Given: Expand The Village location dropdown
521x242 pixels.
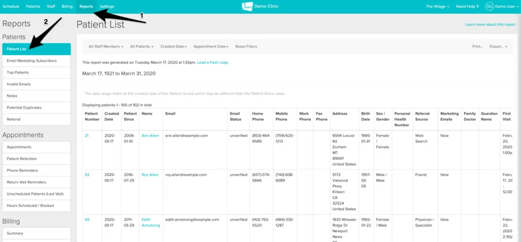Looking at the screenshot, I should (438, 7).
